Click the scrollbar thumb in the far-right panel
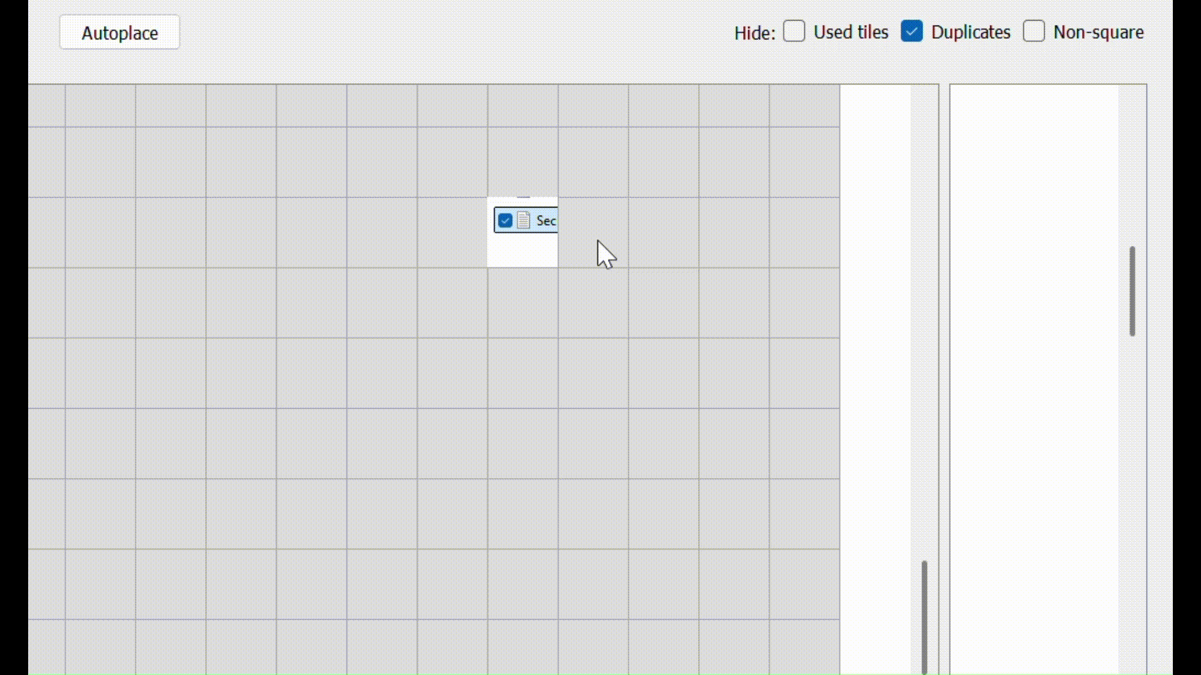This screenshot has width=1201, height=675. click(x=1132, y=291)
